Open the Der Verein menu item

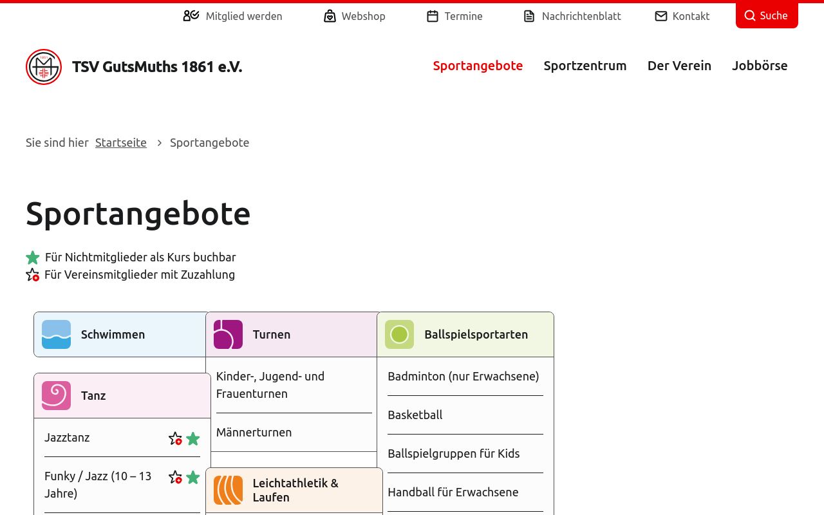(x=679, y=66)
